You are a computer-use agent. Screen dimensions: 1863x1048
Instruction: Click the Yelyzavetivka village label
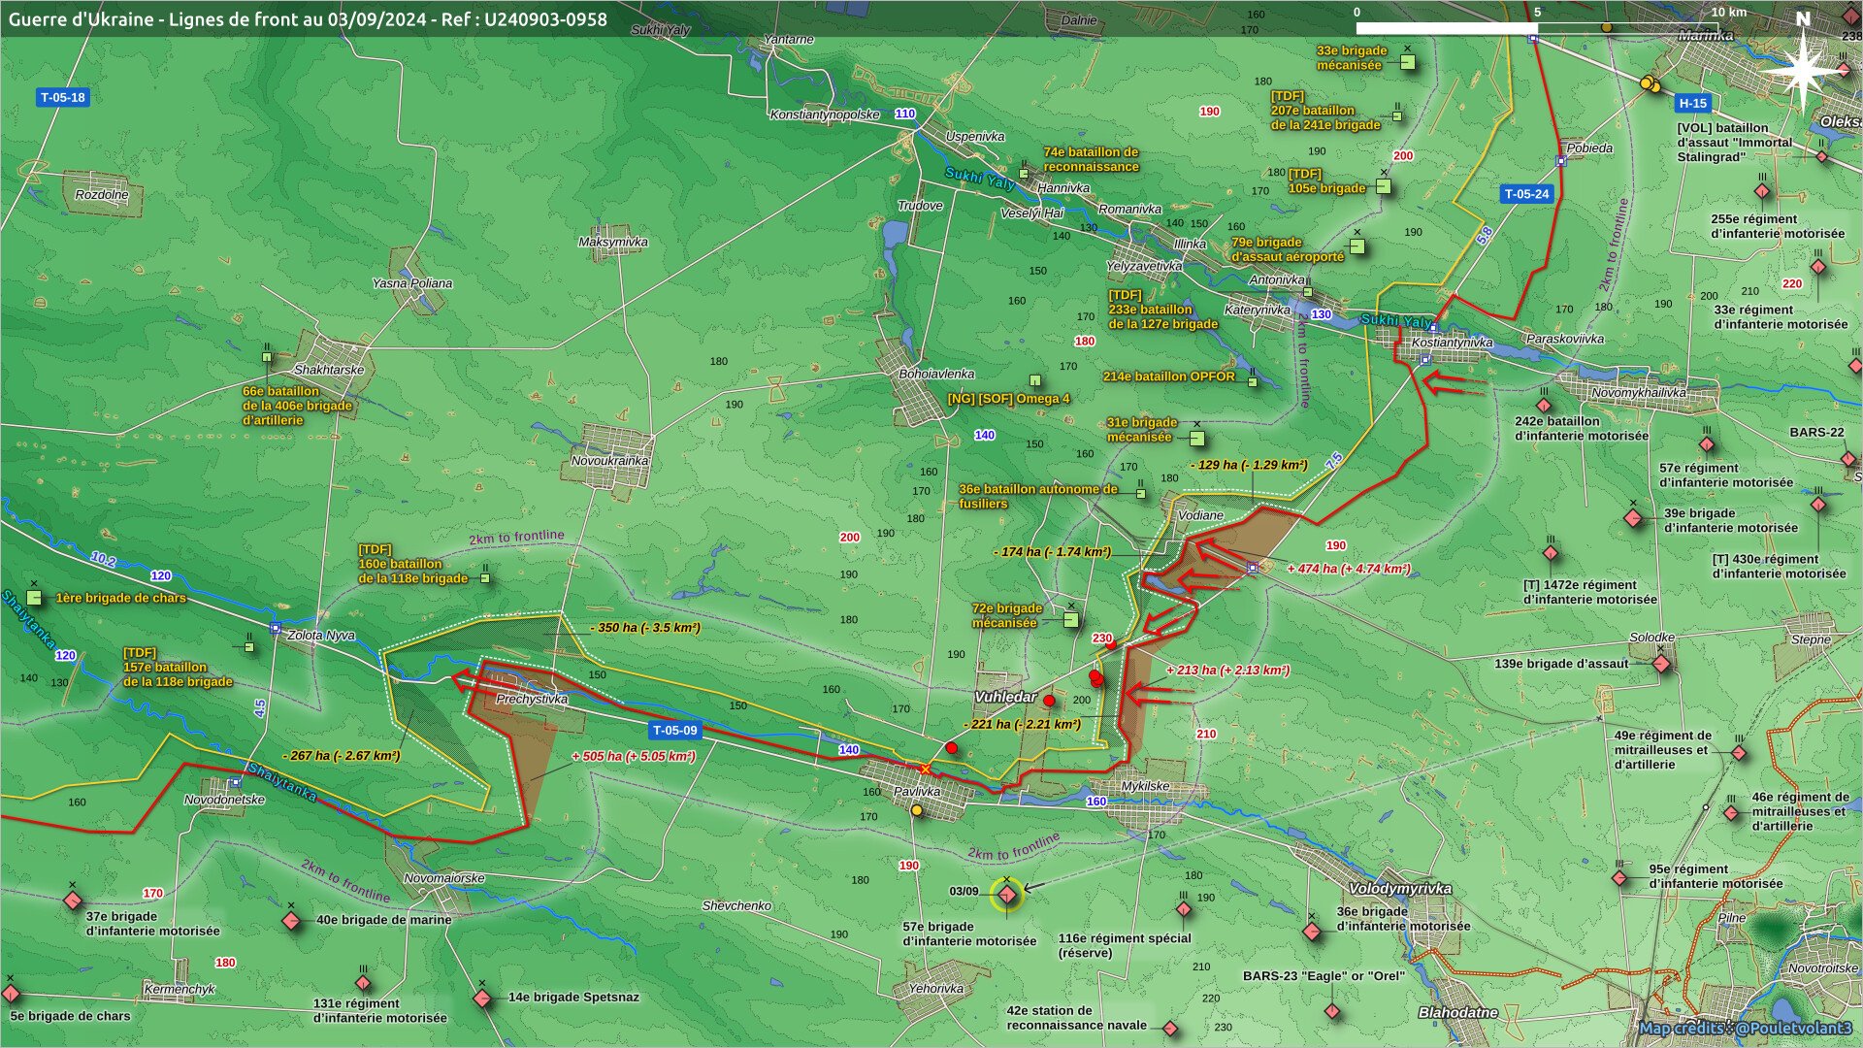(1144, 266)
